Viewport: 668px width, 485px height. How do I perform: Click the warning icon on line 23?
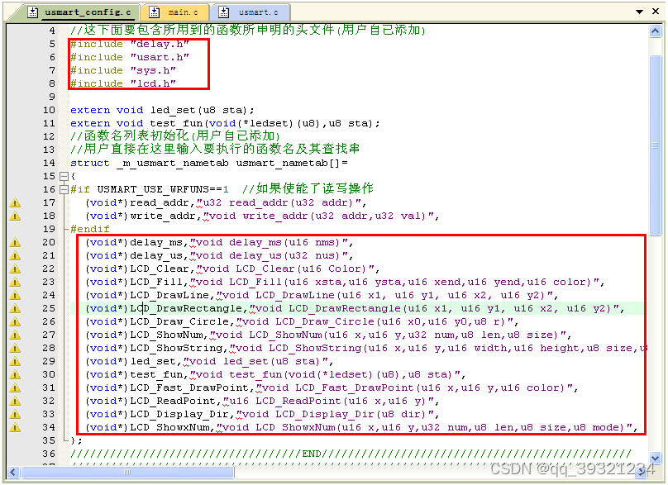tap(15, 282)
